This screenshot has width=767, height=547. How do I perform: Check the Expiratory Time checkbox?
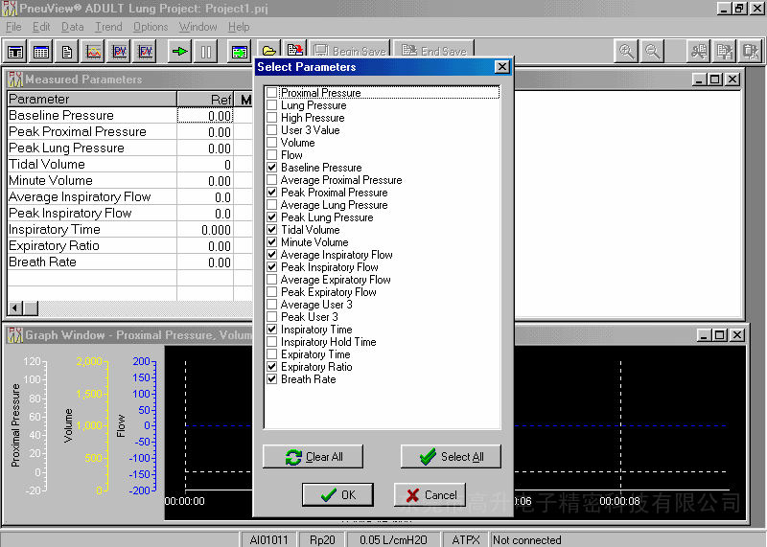coord(272,354)
